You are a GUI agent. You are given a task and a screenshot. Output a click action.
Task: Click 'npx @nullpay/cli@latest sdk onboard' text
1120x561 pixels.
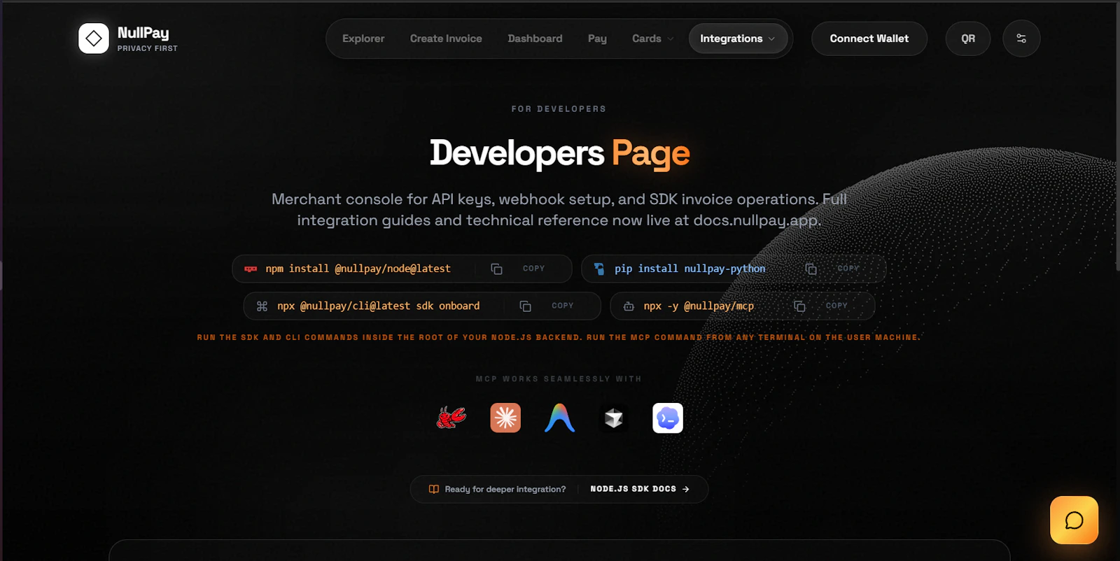click(378, 306)
